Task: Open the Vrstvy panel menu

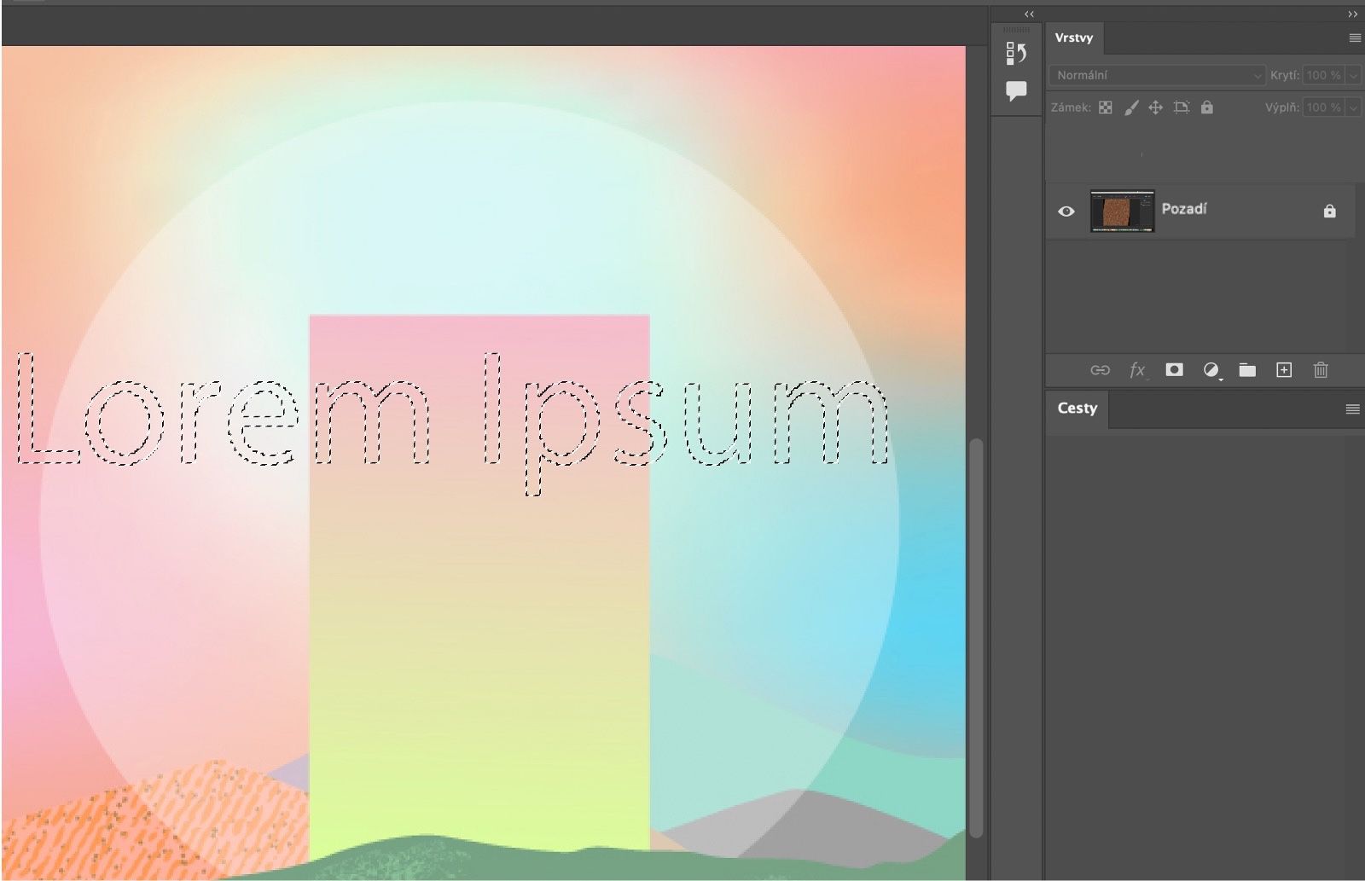Action: pos(1353,37)
